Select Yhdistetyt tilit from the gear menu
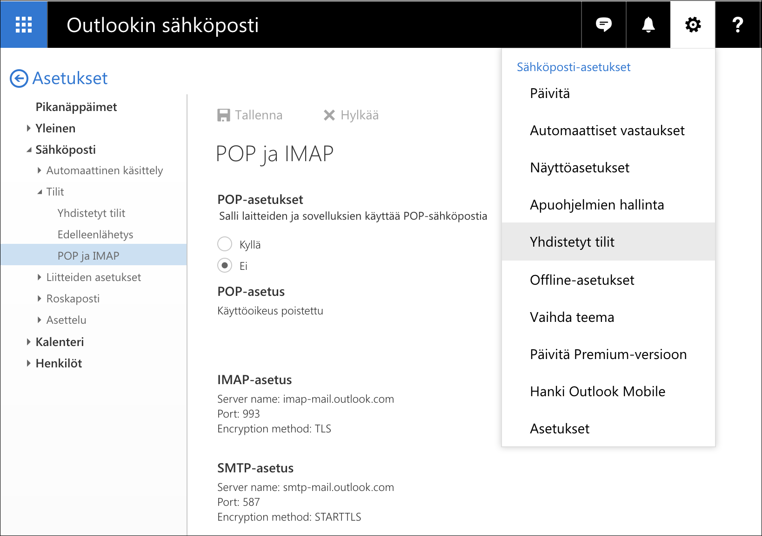This screenshot has height=536, width=762. pos(572,242)
